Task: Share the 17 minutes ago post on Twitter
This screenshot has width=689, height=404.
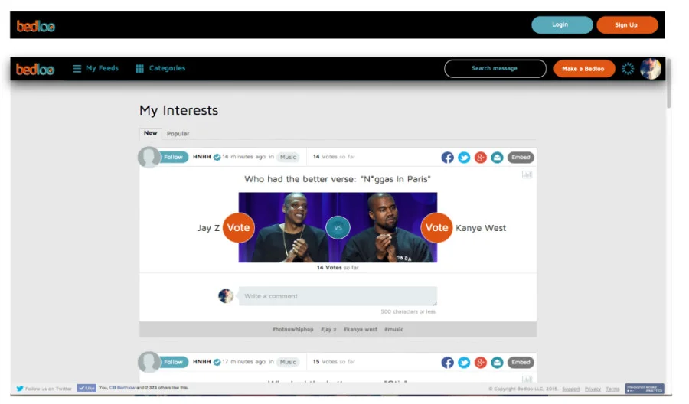Action: click(x=464, y=363)
